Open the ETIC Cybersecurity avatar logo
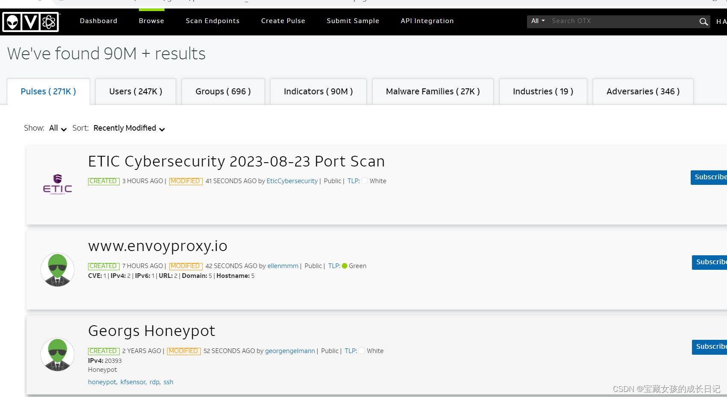727x397 pixels. (x=58, y=184)
